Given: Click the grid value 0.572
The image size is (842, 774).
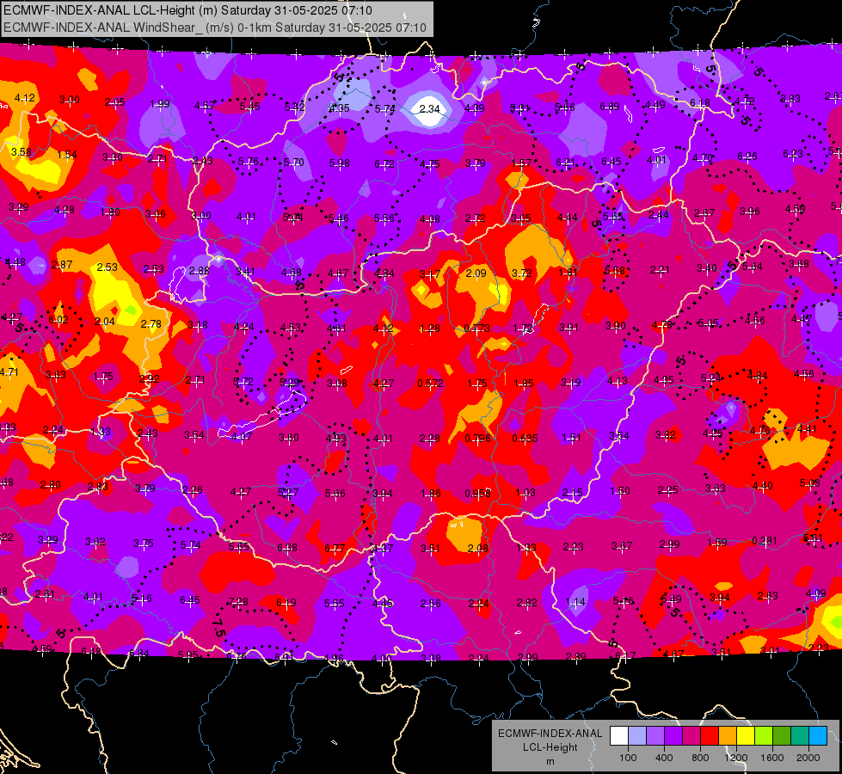Looking at the screenshot, I should coord(431,383).
